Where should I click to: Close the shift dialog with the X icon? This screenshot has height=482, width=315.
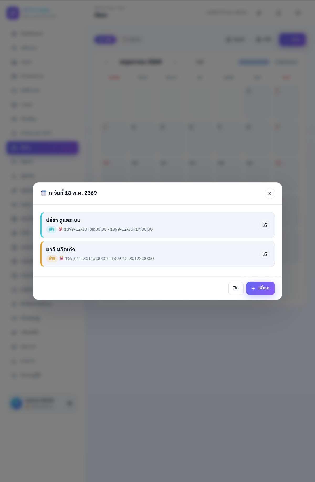[270, 193]
